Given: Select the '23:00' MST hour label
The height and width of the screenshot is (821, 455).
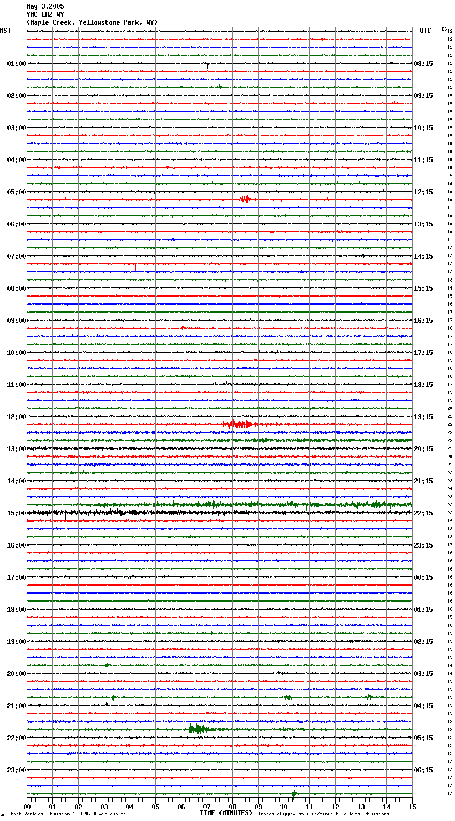Looking at the screenshot, I should pyautogui.click(x=17, y=770).
